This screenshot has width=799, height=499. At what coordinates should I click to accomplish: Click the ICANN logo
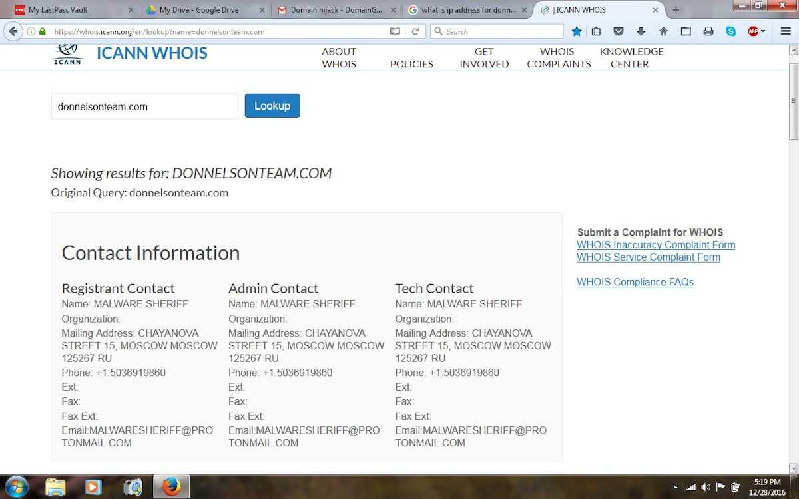(x=69, y=53)
